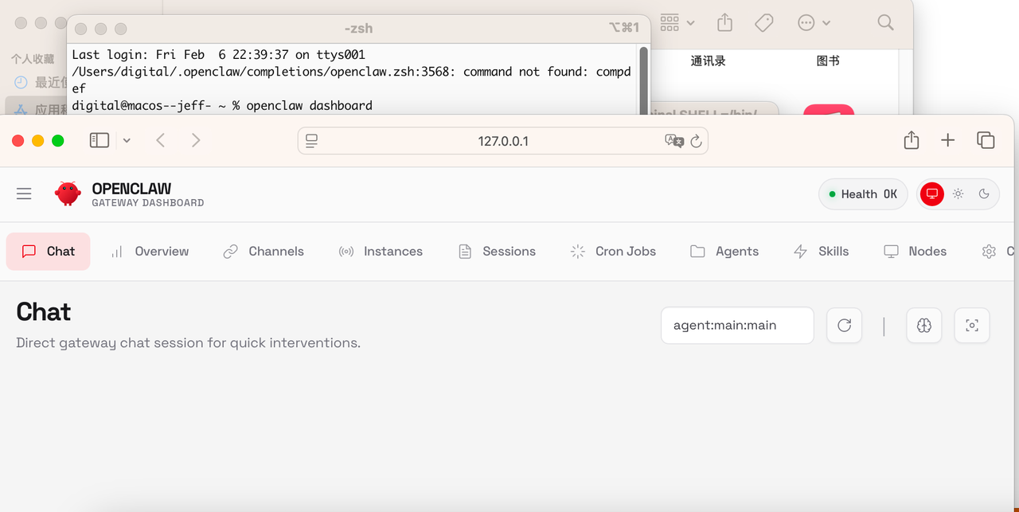Switch to light theme sun icon

coord(958,193)
